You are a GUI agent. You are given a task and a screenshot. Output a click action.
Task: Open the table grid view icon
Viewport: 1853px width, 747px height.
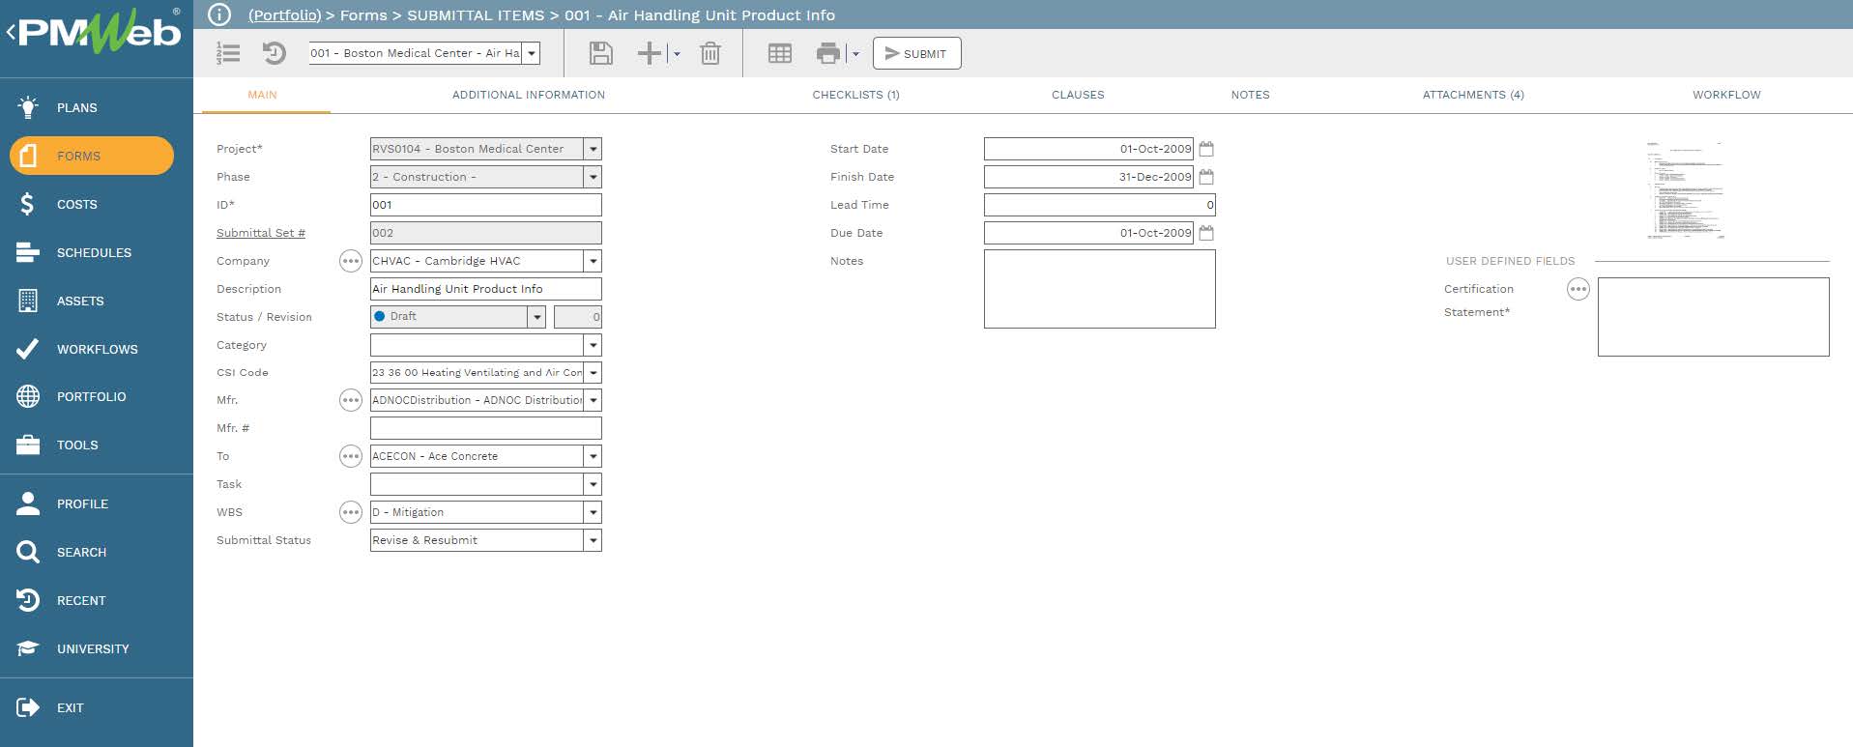(x=780, y=53)
